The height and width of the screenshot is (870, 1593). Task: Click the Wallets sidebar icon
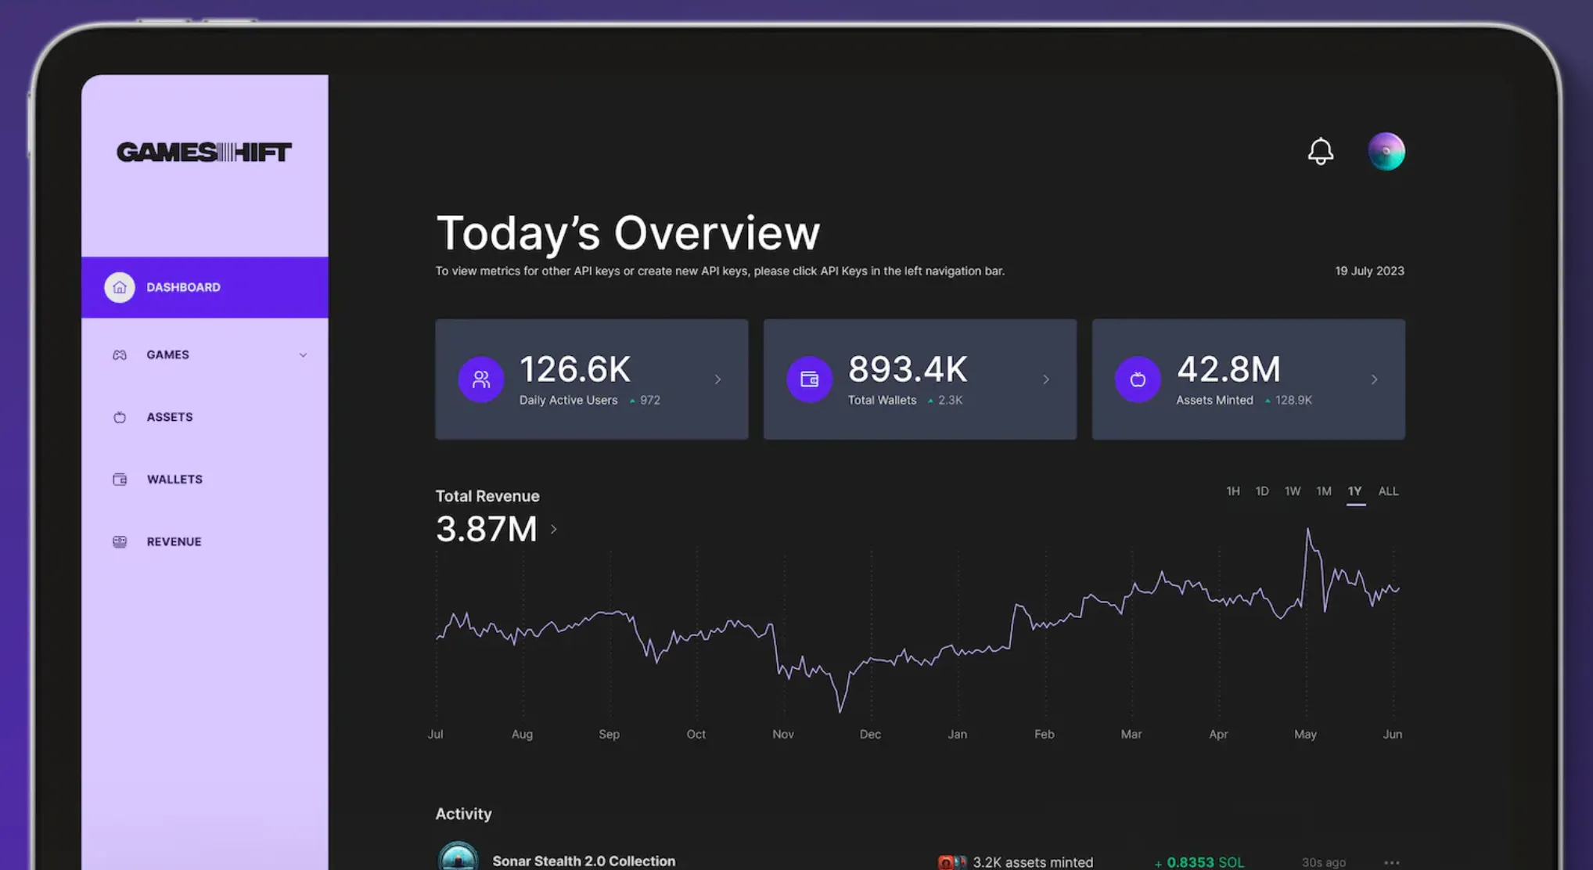(x=120, y=480)
